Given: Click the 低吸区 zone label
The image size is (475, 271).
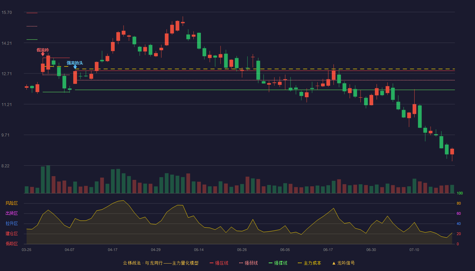Looking at the screenshot, I should pyautogui.click(x=12, y=244).
